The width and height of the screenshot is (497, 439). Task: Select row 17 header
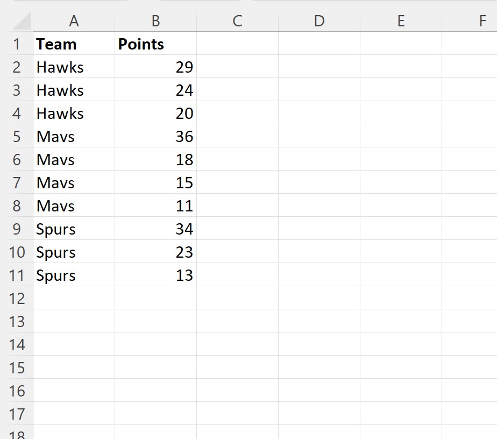tap(17, 414)
